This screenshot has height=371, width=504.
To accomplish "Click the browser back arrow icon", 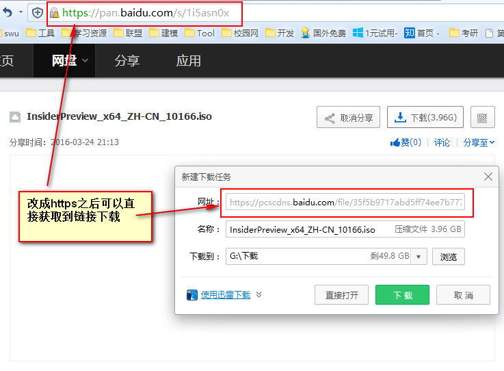I will [8, 12].
